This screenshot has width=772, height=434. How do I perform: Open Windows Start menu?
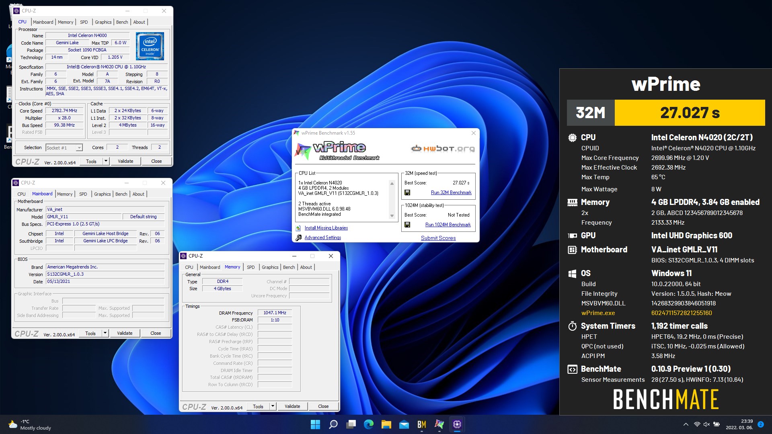[x=316, y=424]
